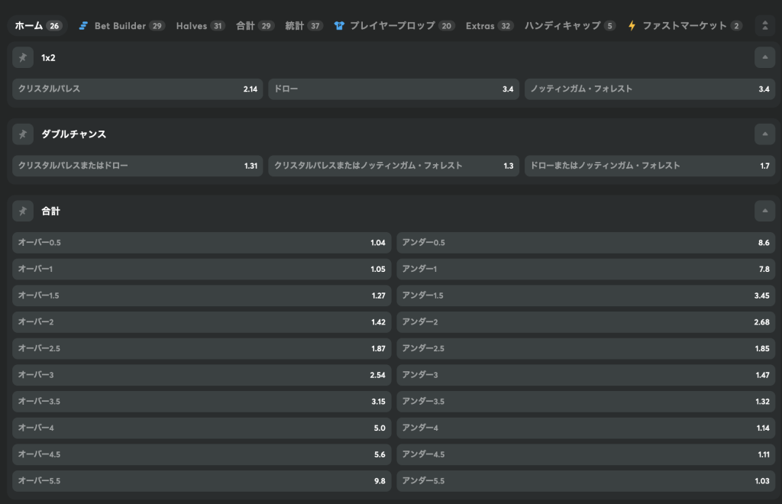
Task: Pin the ダブルチャンス market
Action: click(23, 134)
